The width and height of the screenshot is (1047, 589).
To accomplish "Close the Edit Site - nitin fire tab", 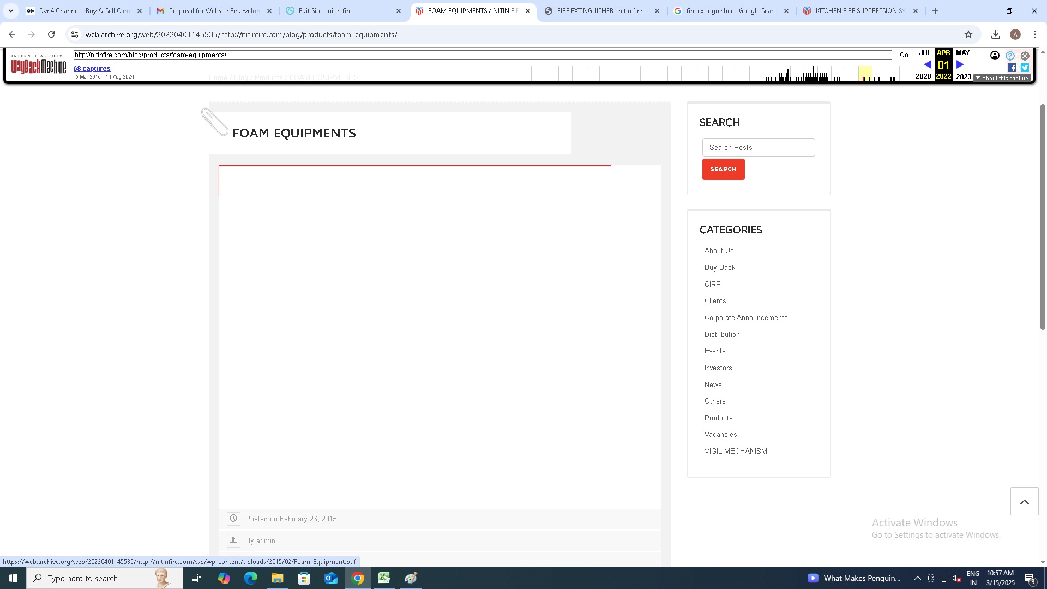I will point(399,11).
